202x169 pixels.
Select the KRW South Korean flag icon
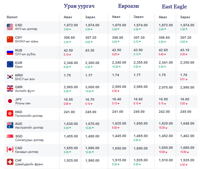coord(10,77)
